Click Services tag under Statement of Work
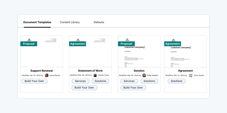The image size is (227, 113). pyautogui.click(x=80, y=81)
